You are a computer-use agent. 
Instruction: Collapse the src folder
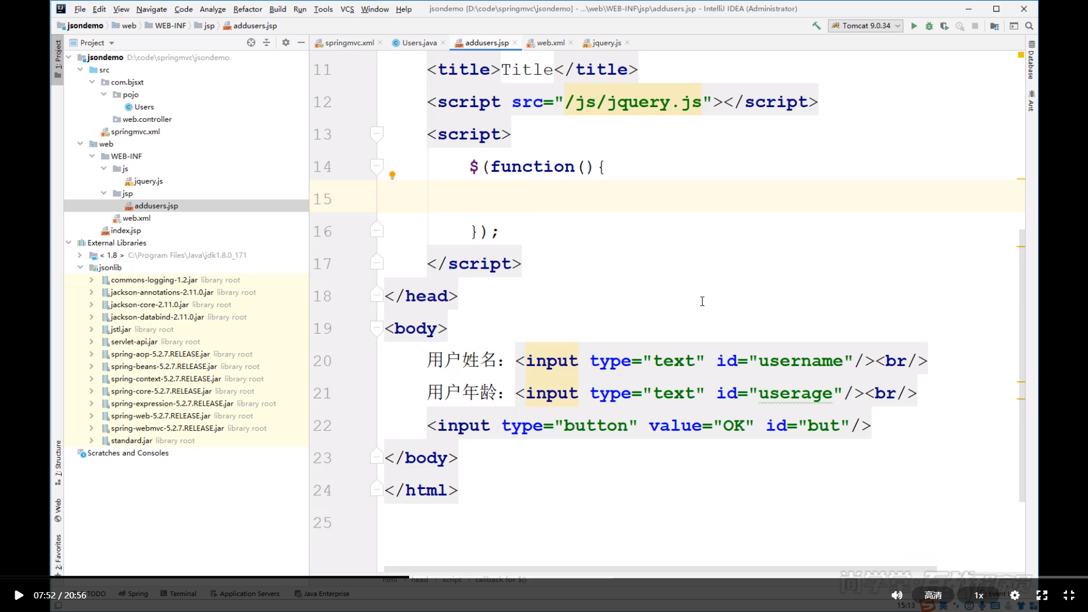(80, 70)
